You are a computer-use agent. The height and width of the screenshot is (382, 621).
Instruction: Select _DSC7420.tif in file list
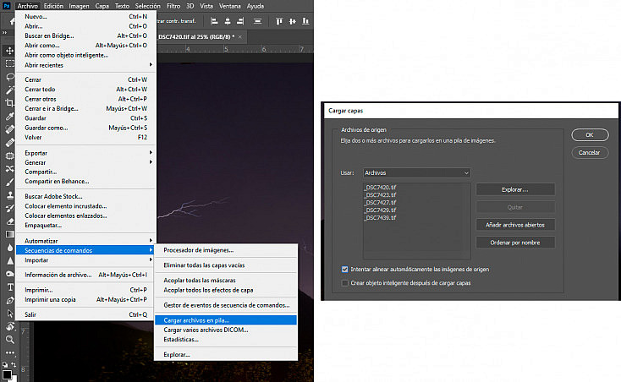click(x=380, y=188)
